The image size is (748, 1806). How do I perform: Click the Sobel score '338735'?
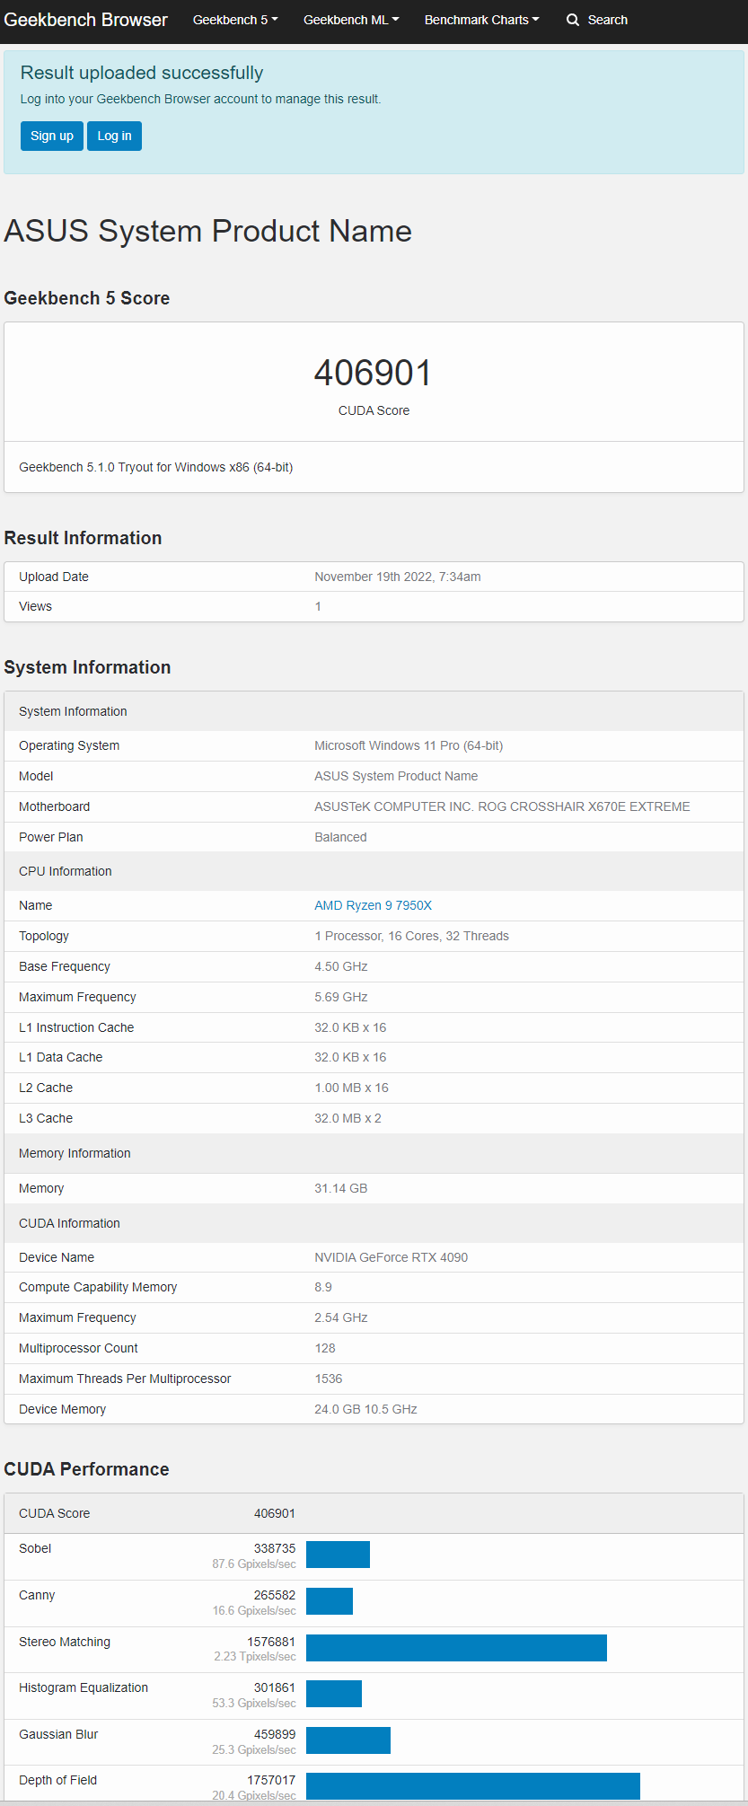(275, 1548)
